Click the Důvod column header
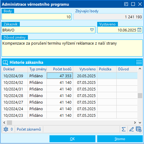The width and height of the screenshot is (144, 144). [x=127, y=69]
